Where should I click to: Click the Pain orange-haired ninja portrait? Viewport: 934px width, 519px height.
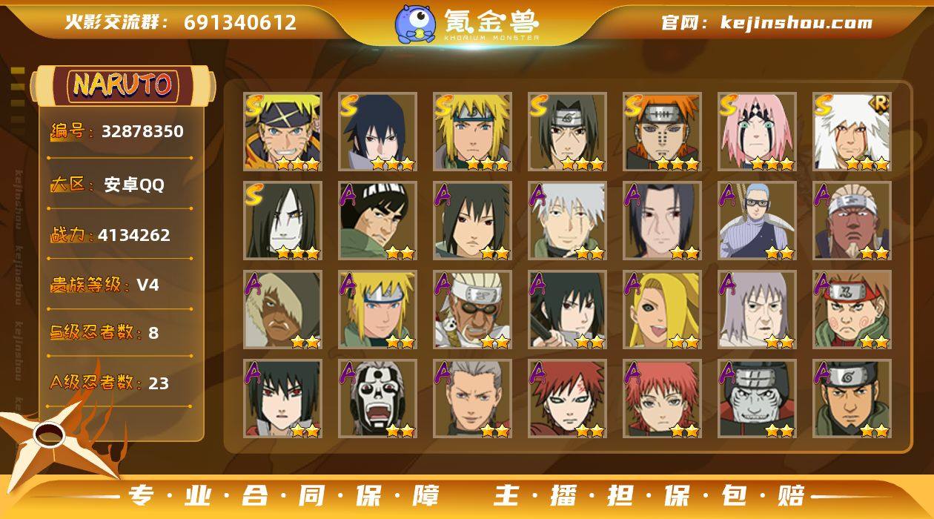click(x=662, y=131)
